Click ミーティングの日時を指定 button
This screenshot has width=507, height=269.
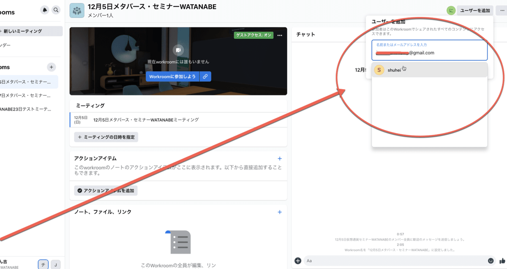[106, 137]
